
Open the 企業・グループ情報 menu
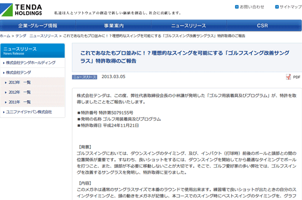click(38, 25)
